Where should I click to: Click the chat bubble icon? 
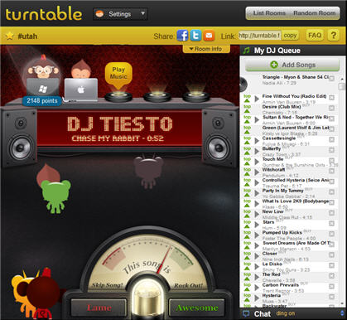point(245,313)
